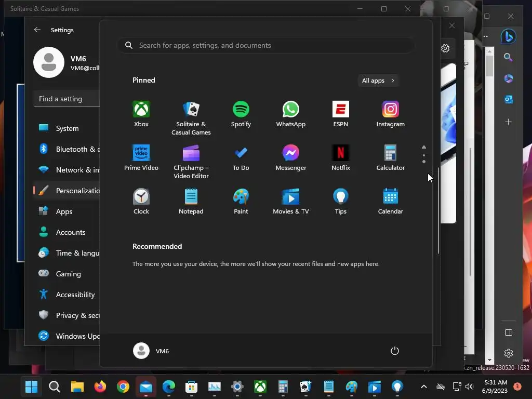Launch the Calendar pinned app
This screenshot has height=399, width=532.
(x=391, y=202)
